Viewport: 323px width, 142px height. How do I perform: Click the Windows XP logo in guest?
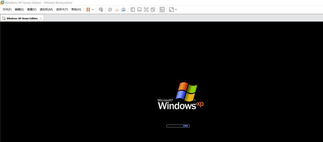click(181, 96)
